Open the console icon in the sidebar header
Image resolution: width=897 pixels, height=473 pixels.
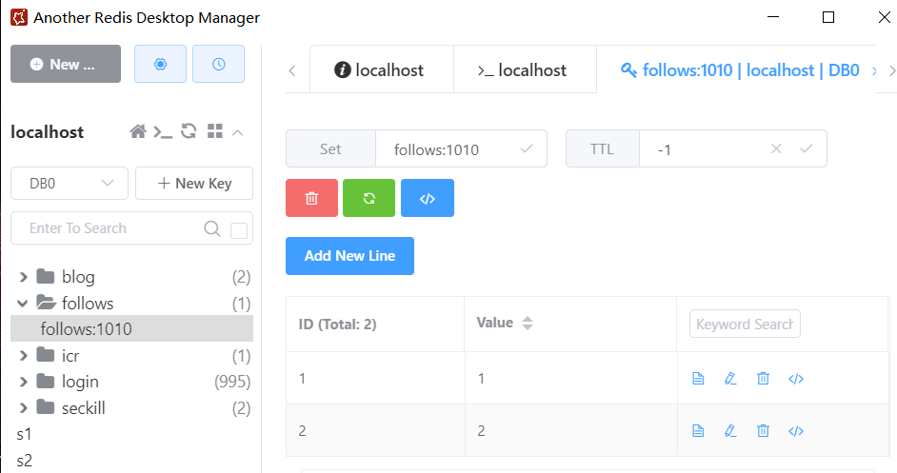point(164,132)
